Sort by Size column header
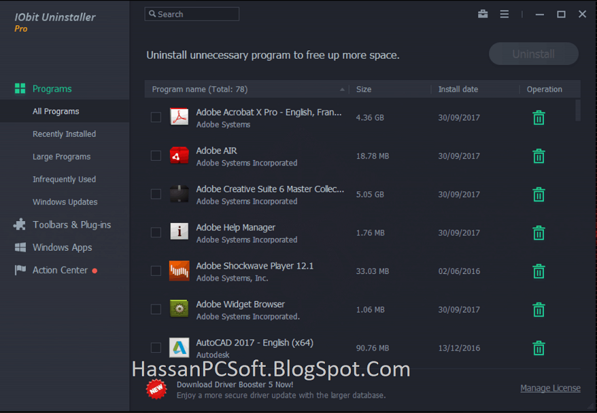 [x=364, y=89]
